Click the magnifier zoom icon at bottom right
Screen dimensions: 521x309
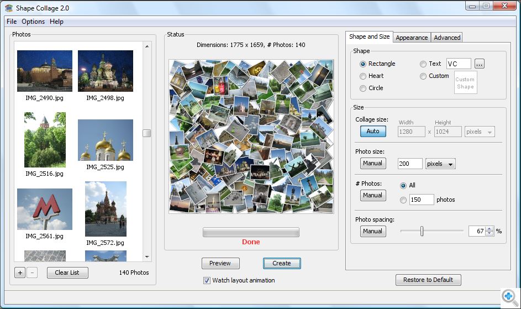(509, 297)
